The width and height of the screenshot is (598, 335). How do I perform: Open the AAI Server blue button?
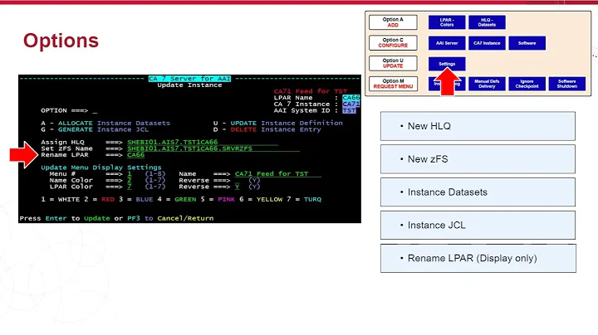coord(447,43)
